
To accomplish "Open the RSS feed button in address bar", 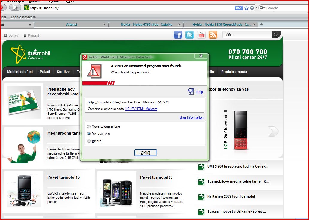I will 239,8.
